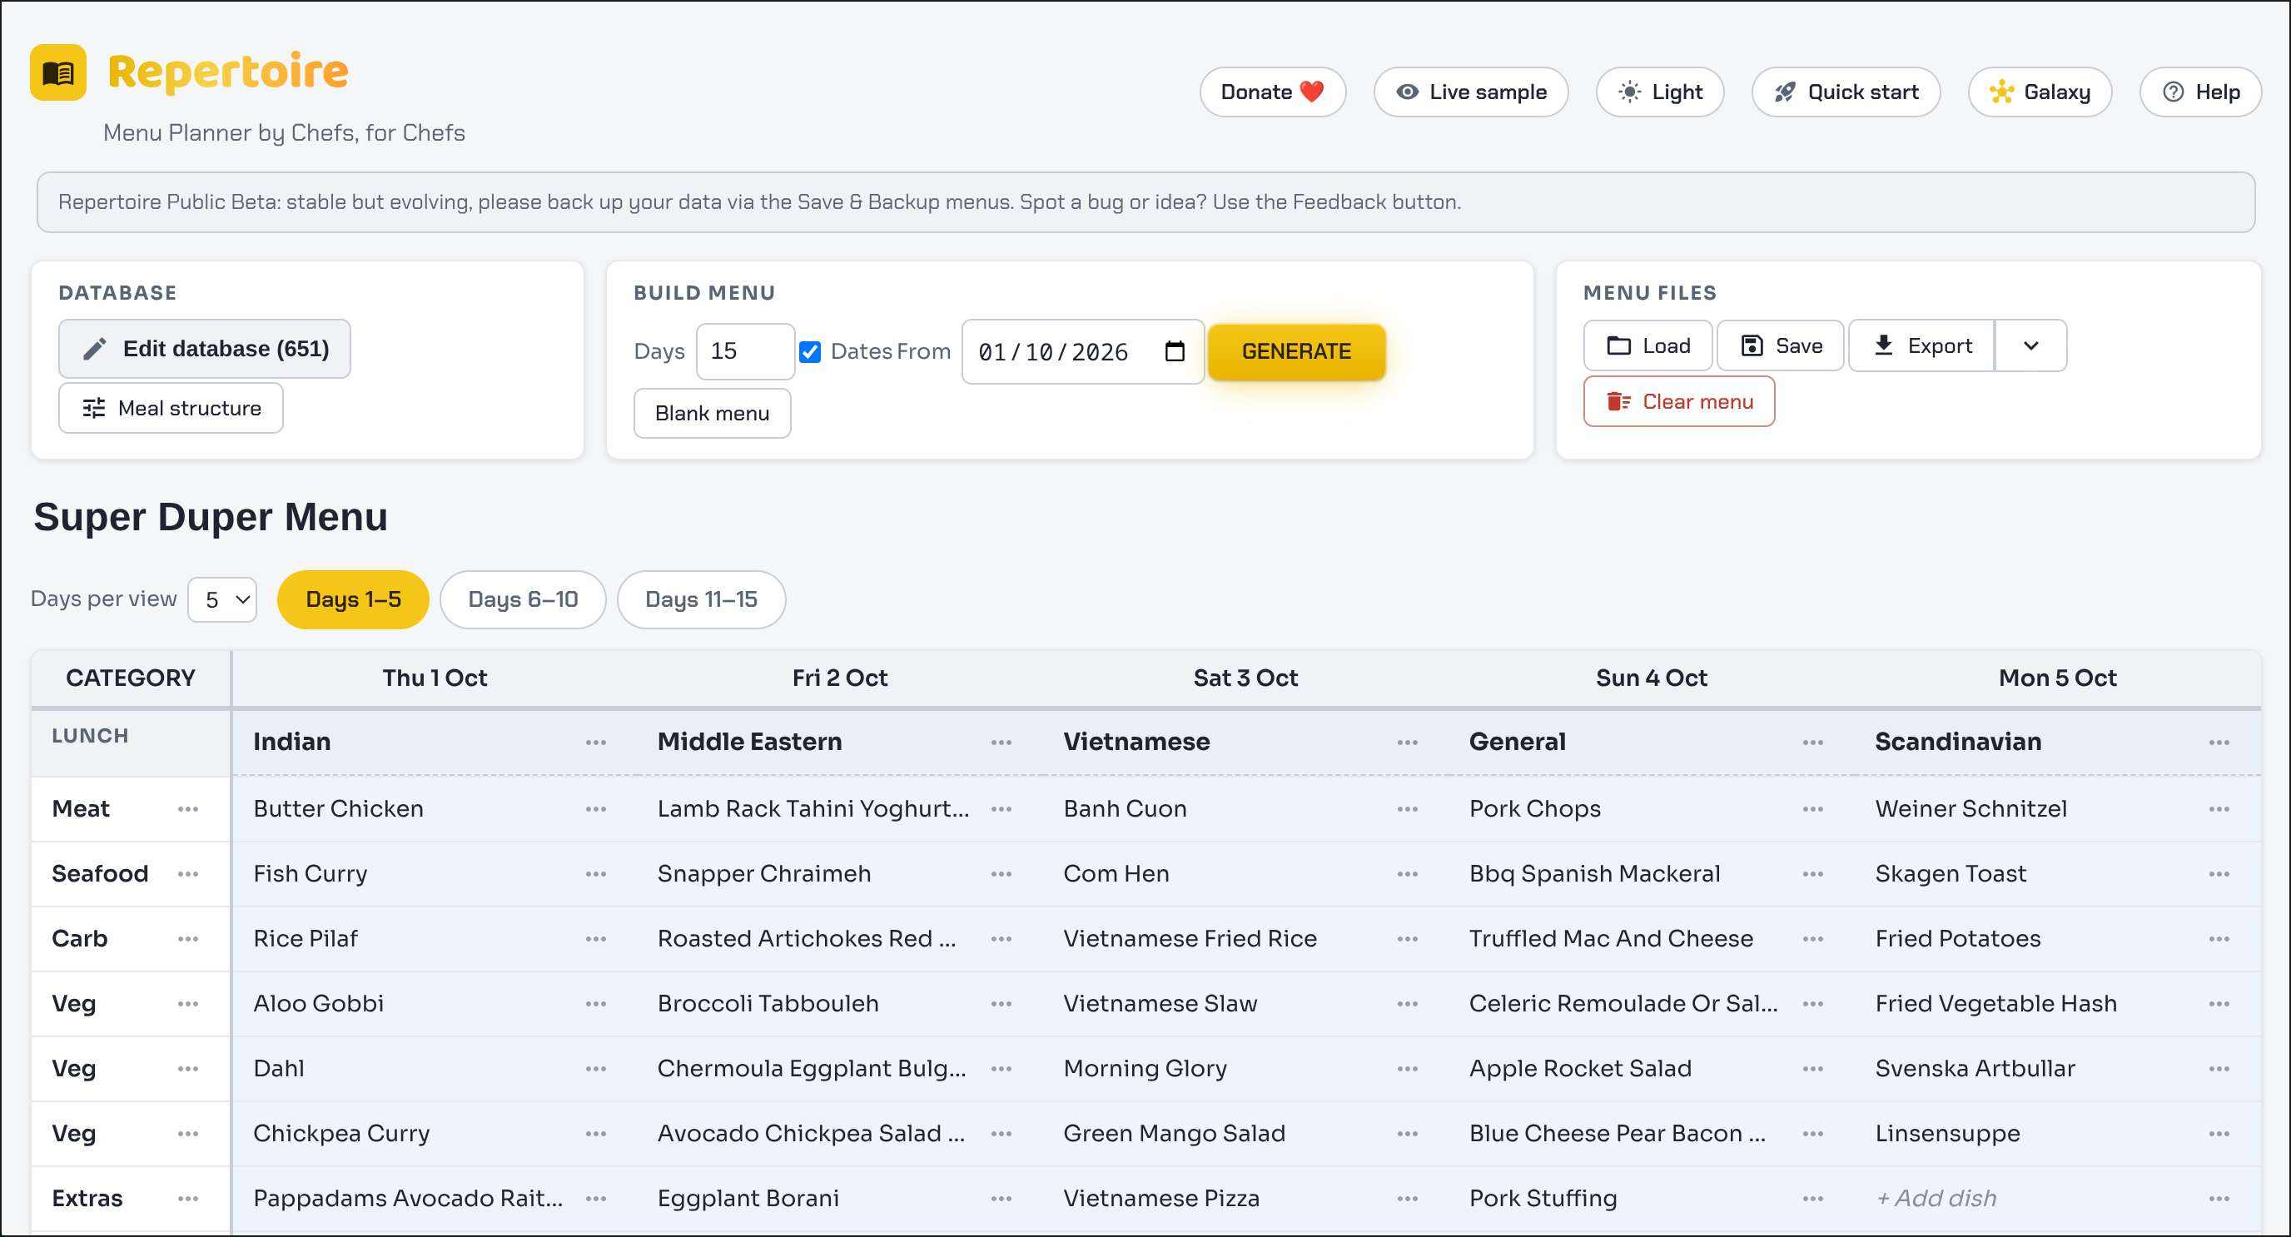Open ellipsis menu for Carb category row

pos(187,939)
